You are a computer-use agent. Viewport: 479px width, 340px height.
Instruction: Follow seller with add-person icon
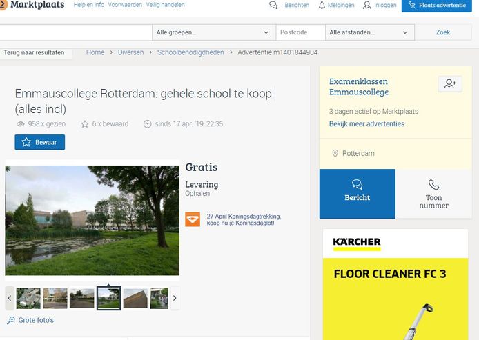tap(450, 84)
